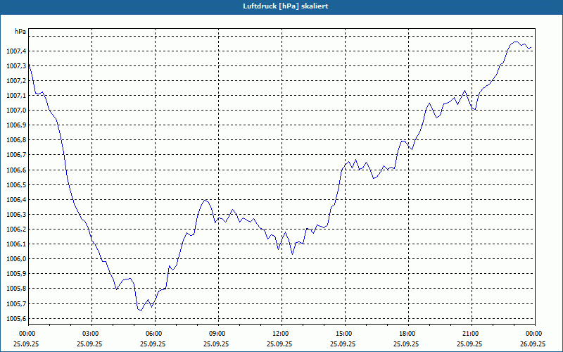This screenshot has width=563, height=352.
Task: Click the 1007,1 y-axis label
Action: coord(16,96)
